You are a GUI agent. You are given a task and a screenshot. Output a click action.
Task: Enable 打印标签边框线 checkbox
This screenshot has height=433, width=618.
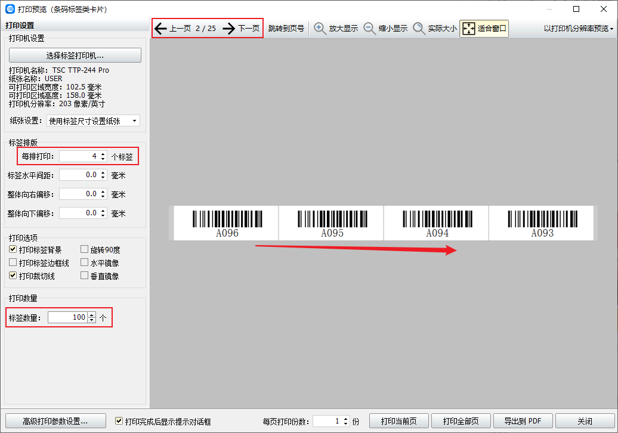[13, 262]
